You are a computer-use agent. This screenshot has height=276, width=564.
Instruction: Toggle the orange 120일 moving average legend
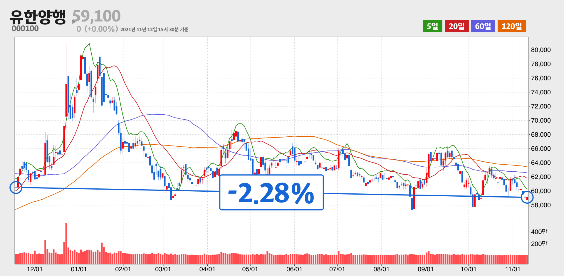[x=512, y=26]
